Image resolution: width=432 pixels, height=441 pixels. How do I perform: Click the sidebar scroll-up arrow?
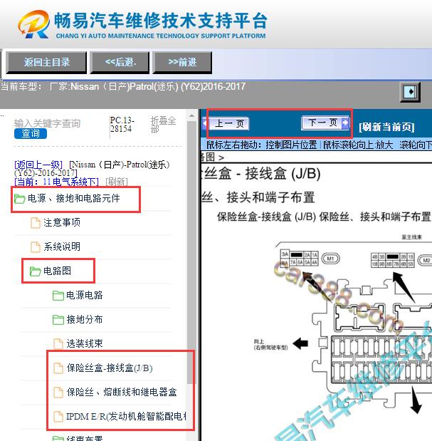[191, 115]
